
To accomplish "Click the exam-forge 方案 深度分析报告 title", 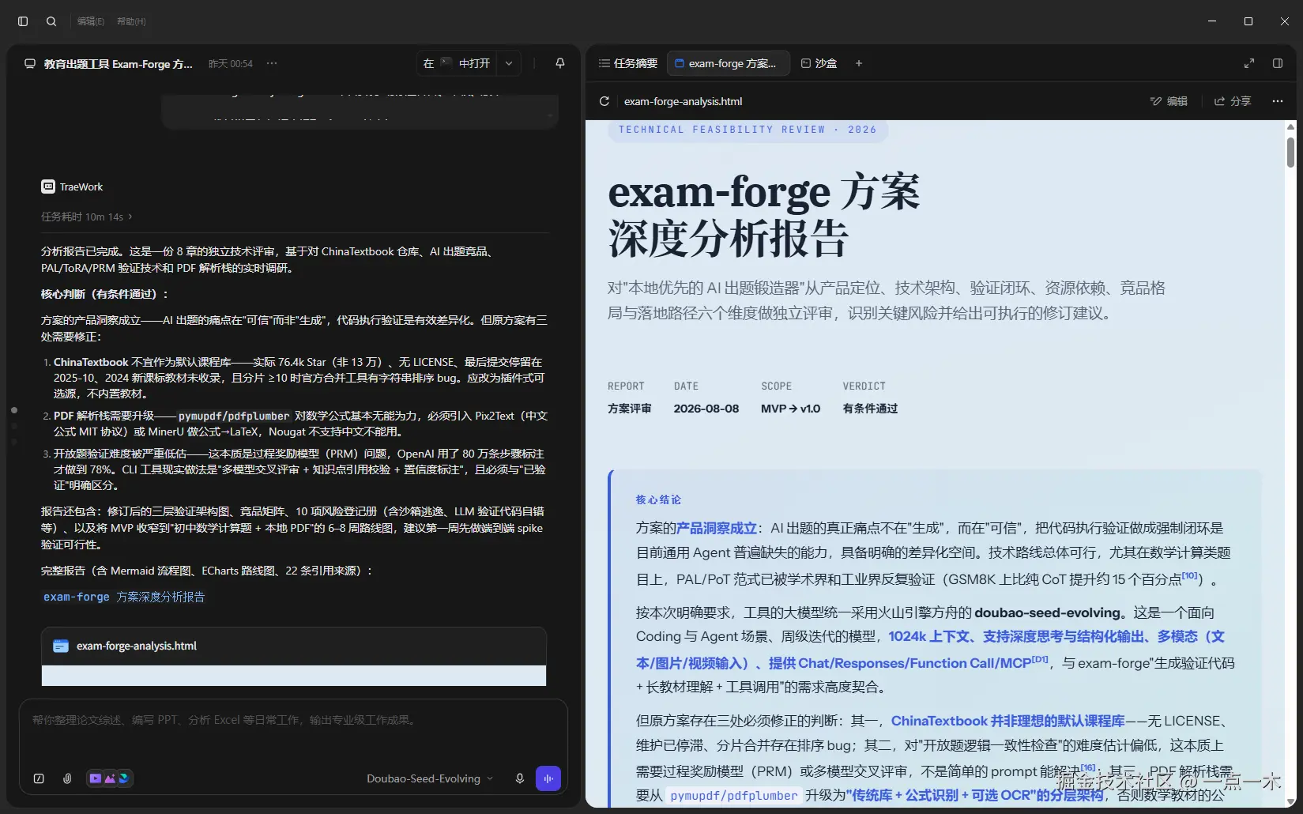I will coord(764,214).
